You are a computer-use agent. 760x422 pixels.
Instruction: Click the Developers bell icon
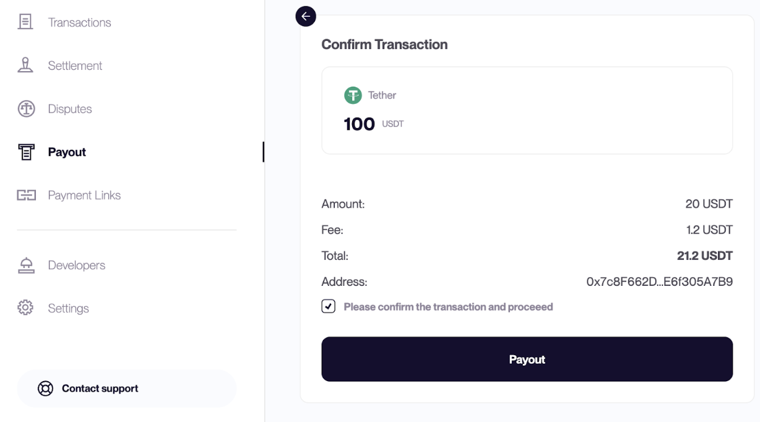[x=26, y=265]
